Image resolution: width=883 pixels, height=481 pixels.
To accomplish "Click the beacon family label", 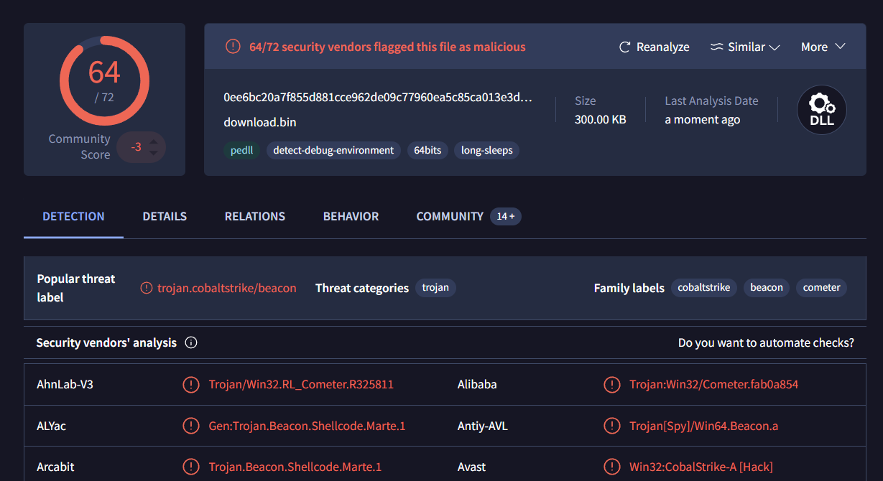I will (767, 288).
